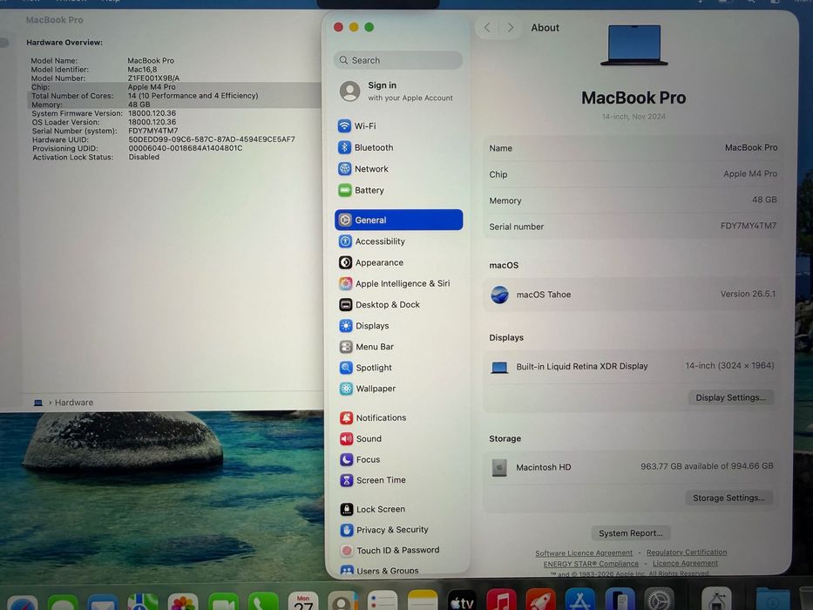Open Accessibility settings

(x=371, y=241)
